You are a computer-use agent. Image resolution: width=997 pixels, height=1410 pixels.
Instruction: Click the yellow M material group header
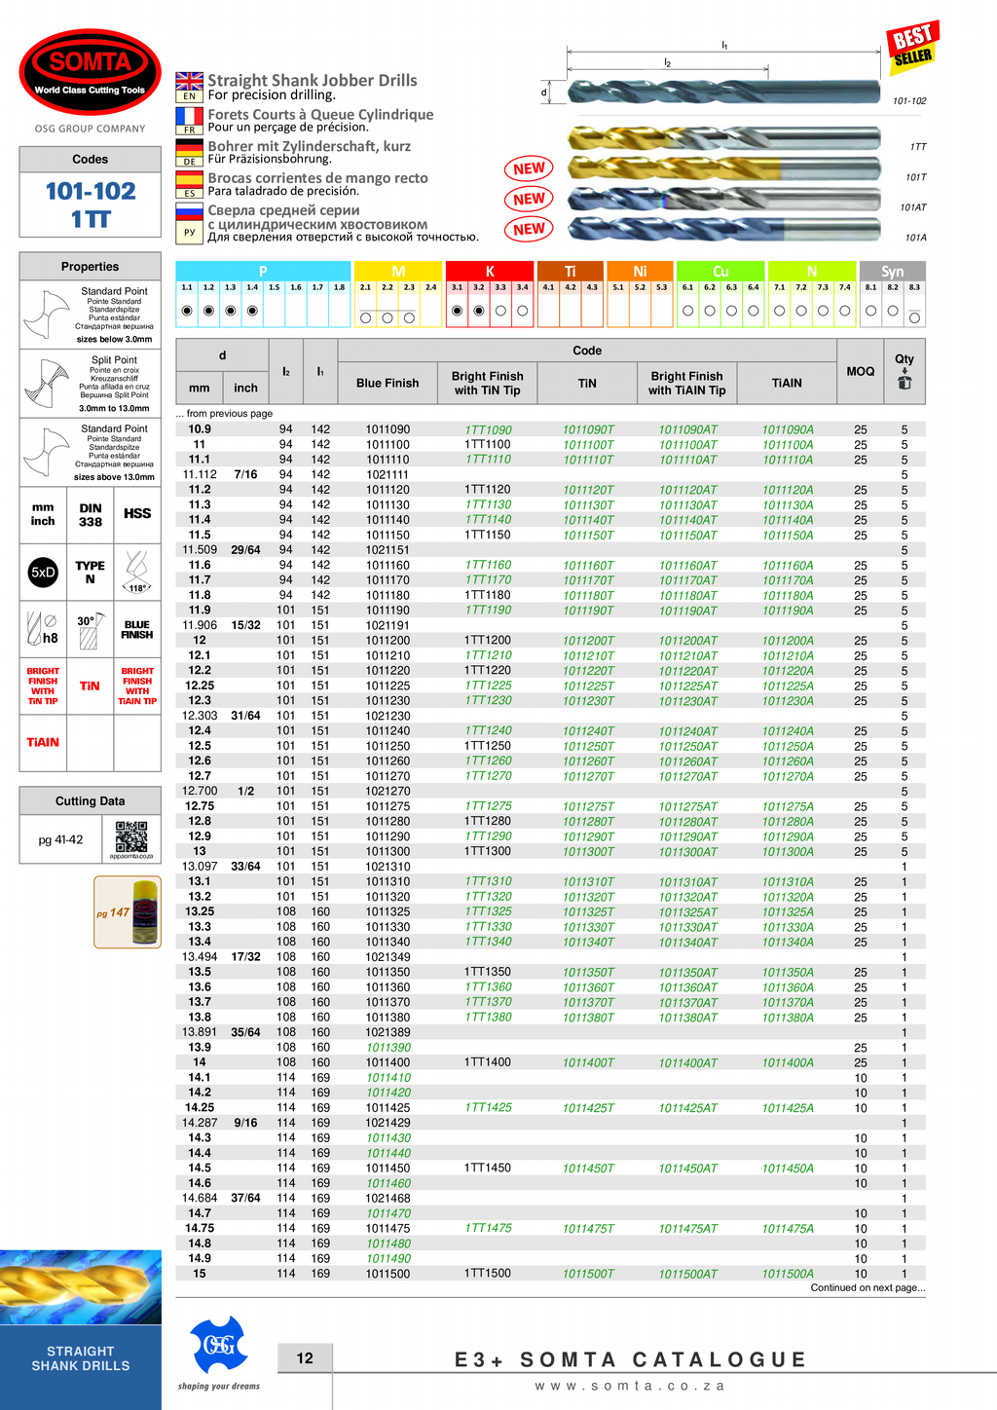pyautogui.click(x=398, y=271)
